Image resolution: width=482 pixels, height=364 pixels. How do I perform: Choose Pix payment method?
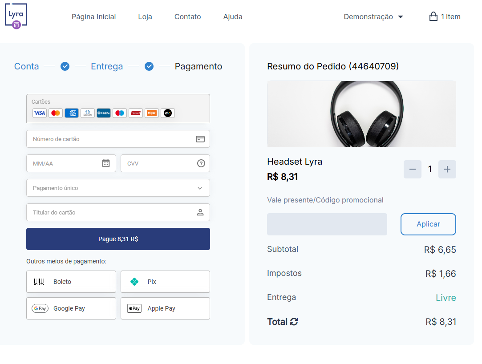point(166,282)
